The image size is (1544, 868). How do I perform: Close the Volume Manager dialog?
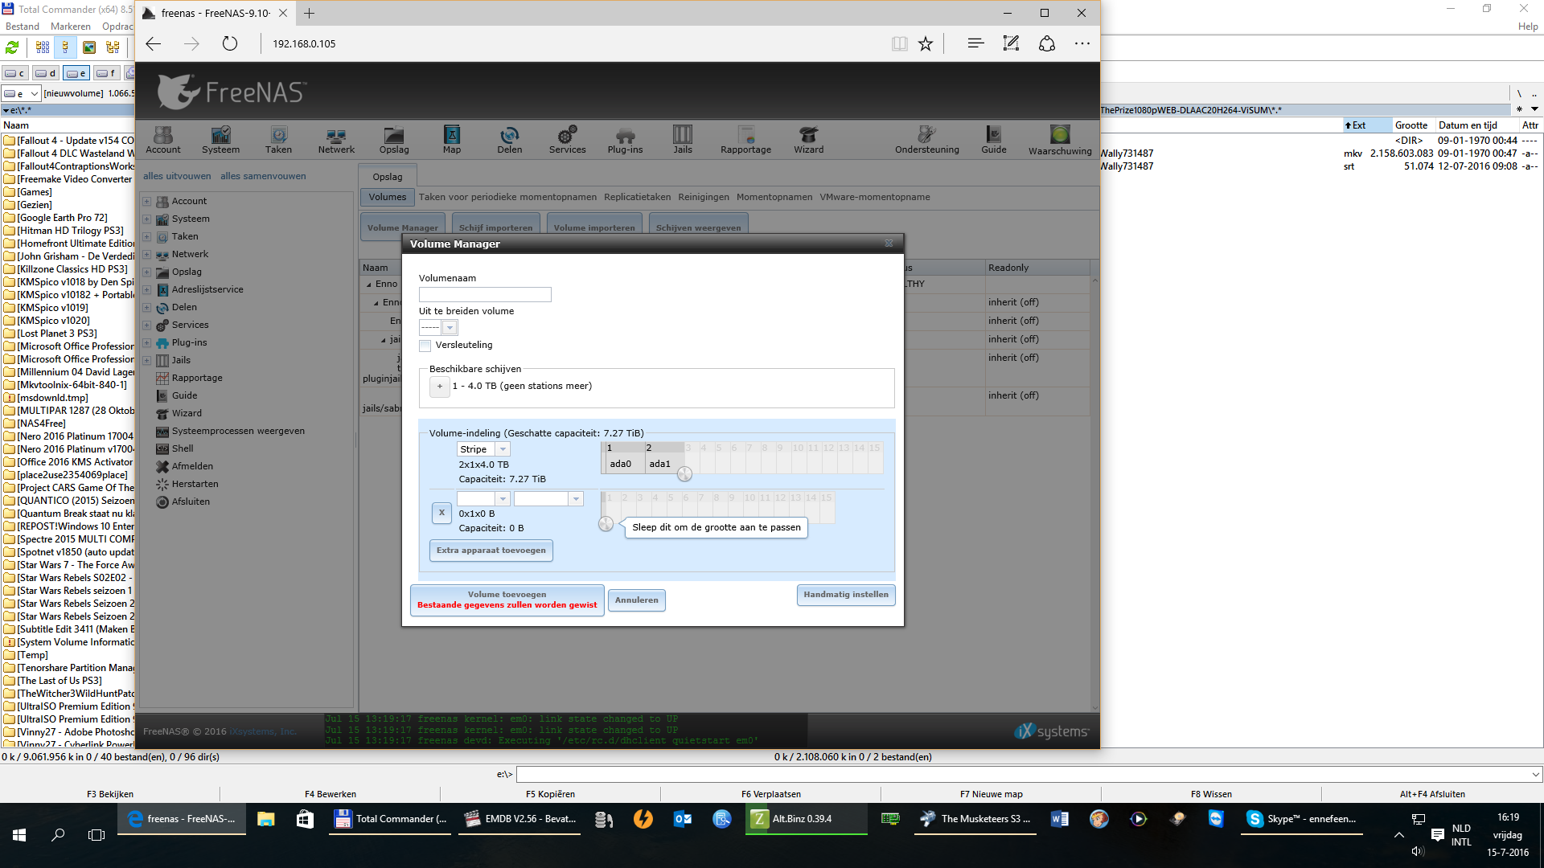[889, 243]
